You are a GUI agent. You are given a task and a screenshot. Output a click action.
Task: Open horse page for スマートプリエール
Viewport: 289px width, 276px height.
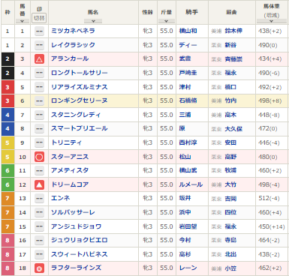pyautogui.click(x=80, y=128)
